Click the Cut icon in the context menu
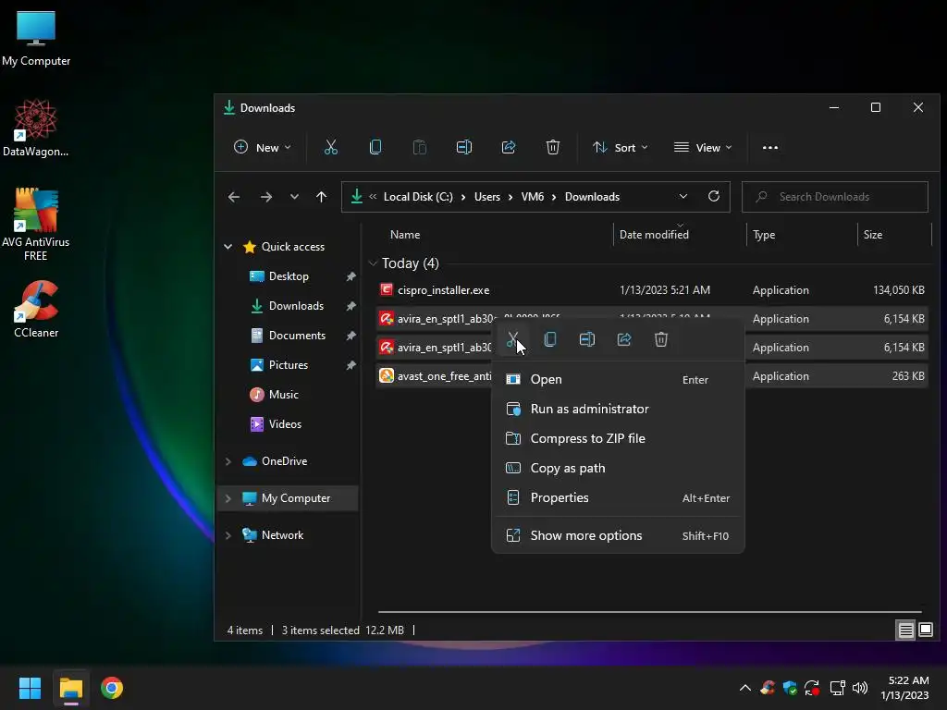947x710 pixels. click(512, 339)
